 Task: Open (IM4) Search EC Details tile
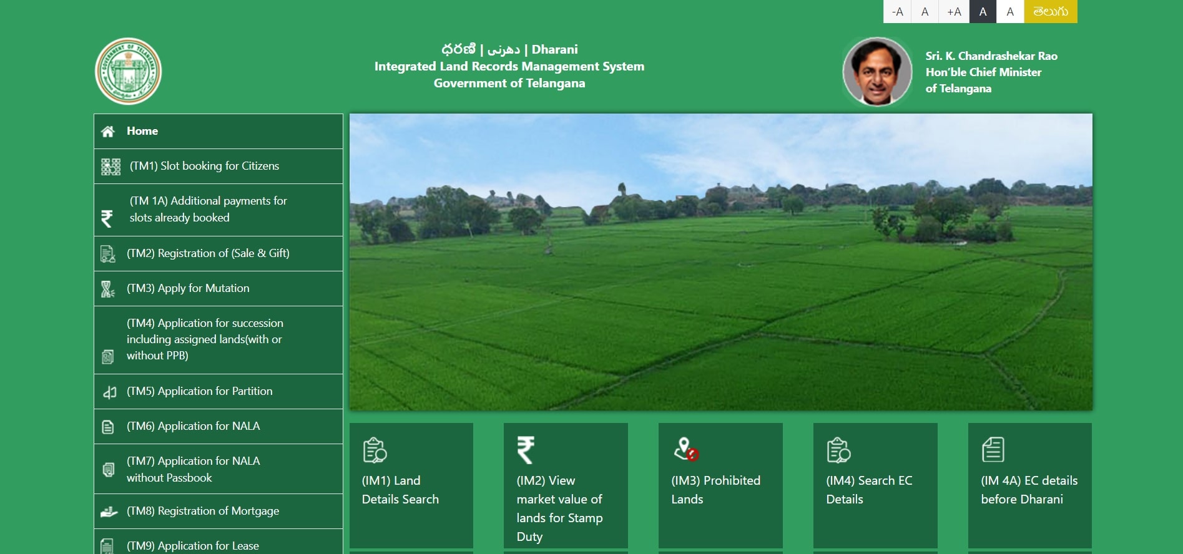(x=875, y=485)
